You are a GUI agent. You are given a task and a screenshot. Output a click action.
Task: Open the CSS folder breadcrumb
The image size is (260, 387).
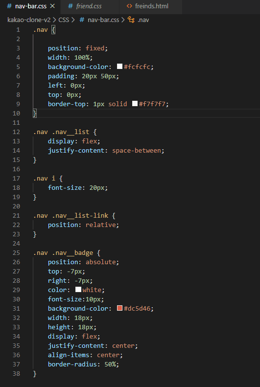64,20
